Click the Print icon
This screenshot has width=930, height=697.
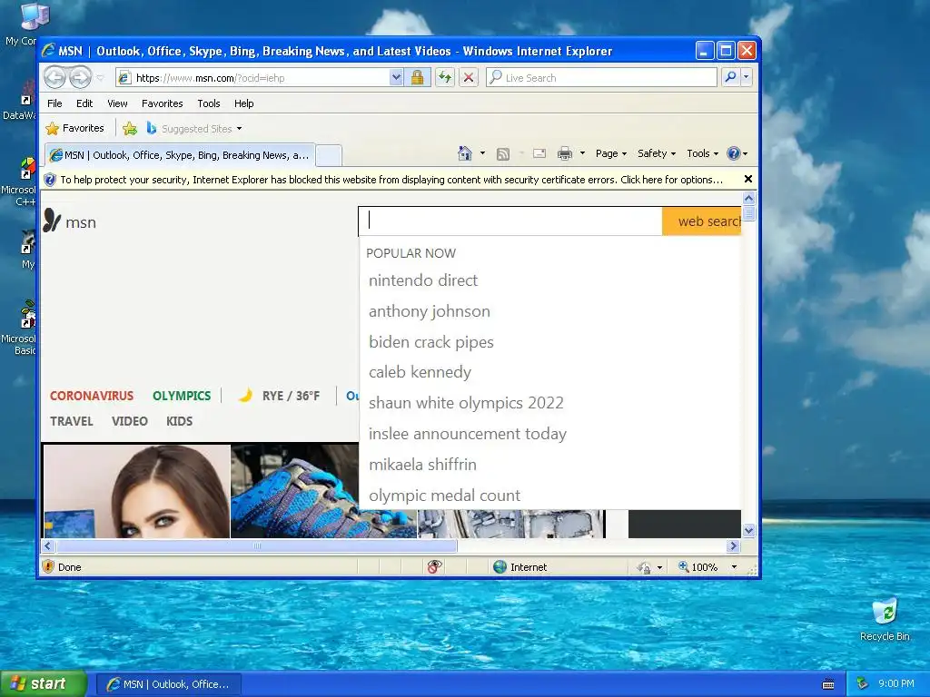pyautogui.click(x=565, y=153)
